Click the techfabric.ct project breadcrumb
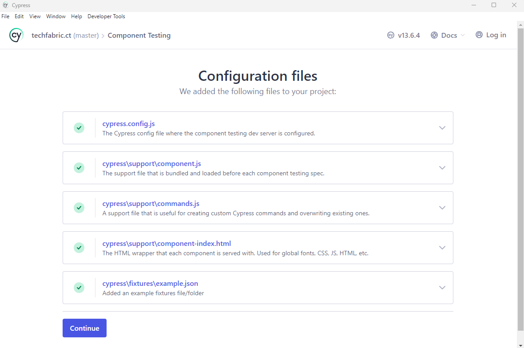The image size is (524, 348). click(51, 35)
